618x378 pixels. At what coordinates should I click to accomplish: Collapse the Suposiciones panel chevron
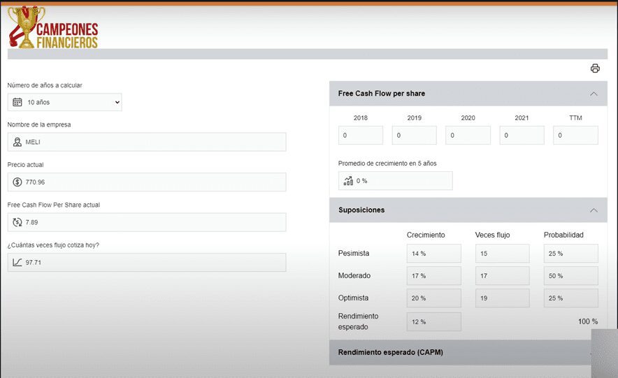pyautogui.click(x=594, y=210)
